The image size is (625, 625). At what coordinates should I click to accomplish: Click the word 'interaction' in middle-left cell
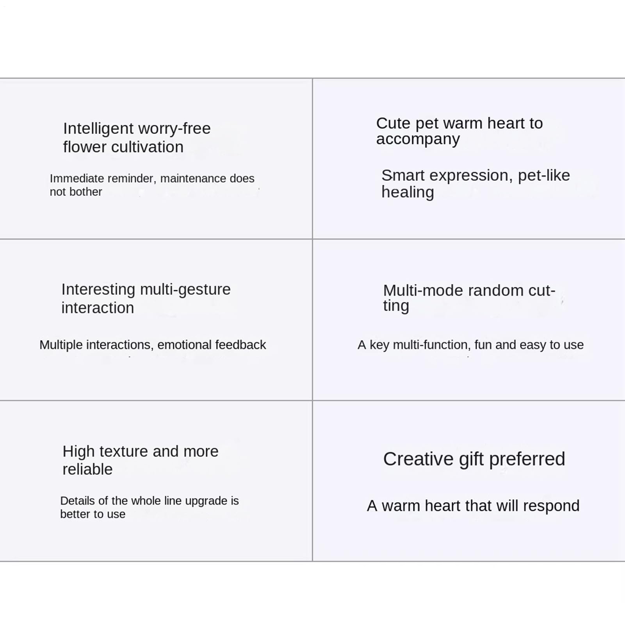click(x=98, y=308)
